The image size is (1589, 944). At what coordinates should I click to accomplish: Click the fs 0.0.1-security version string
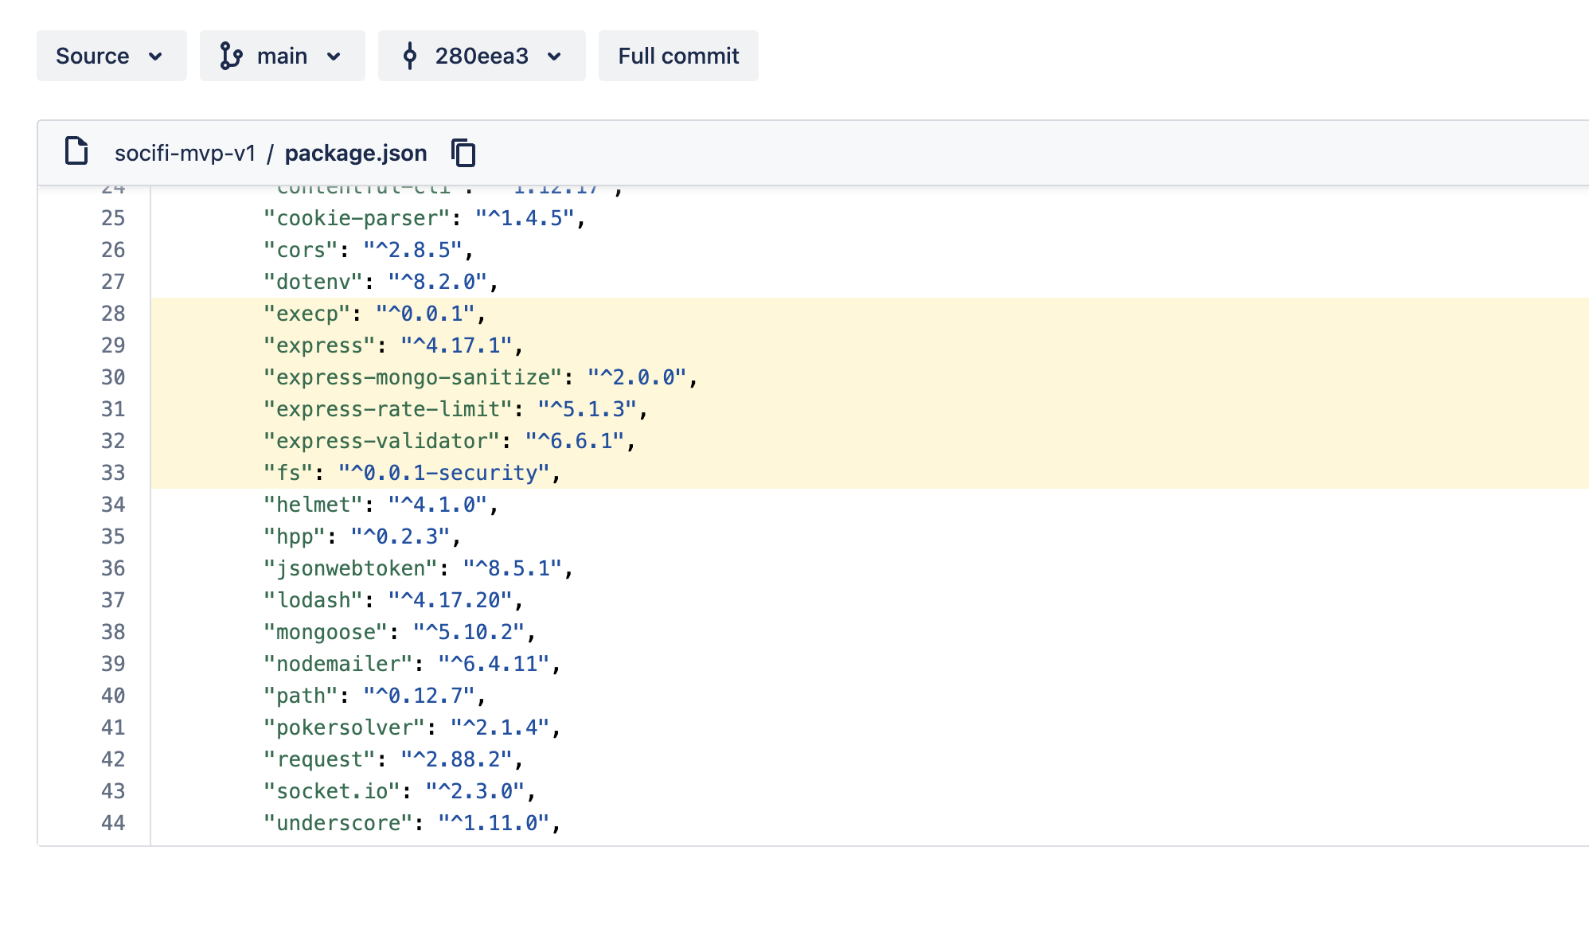point(444,473)
